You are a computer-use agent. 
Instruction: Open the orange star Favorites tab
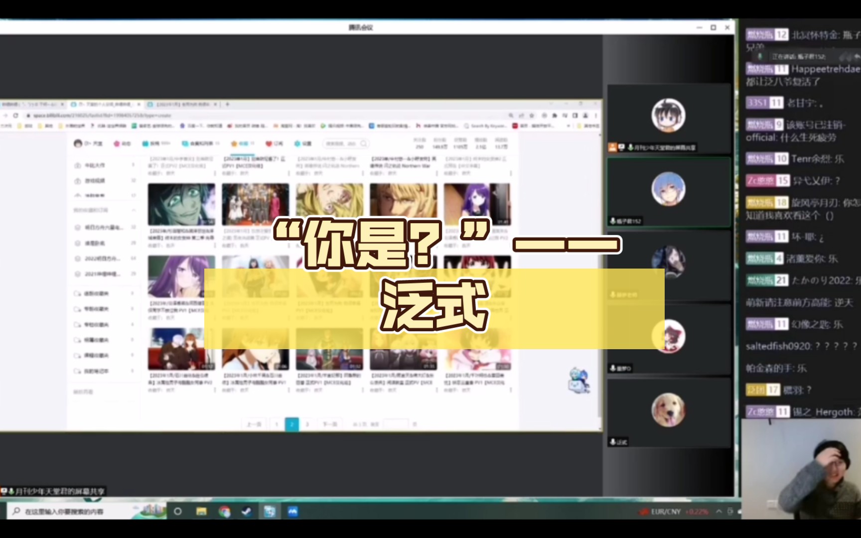tap(243, 143)
